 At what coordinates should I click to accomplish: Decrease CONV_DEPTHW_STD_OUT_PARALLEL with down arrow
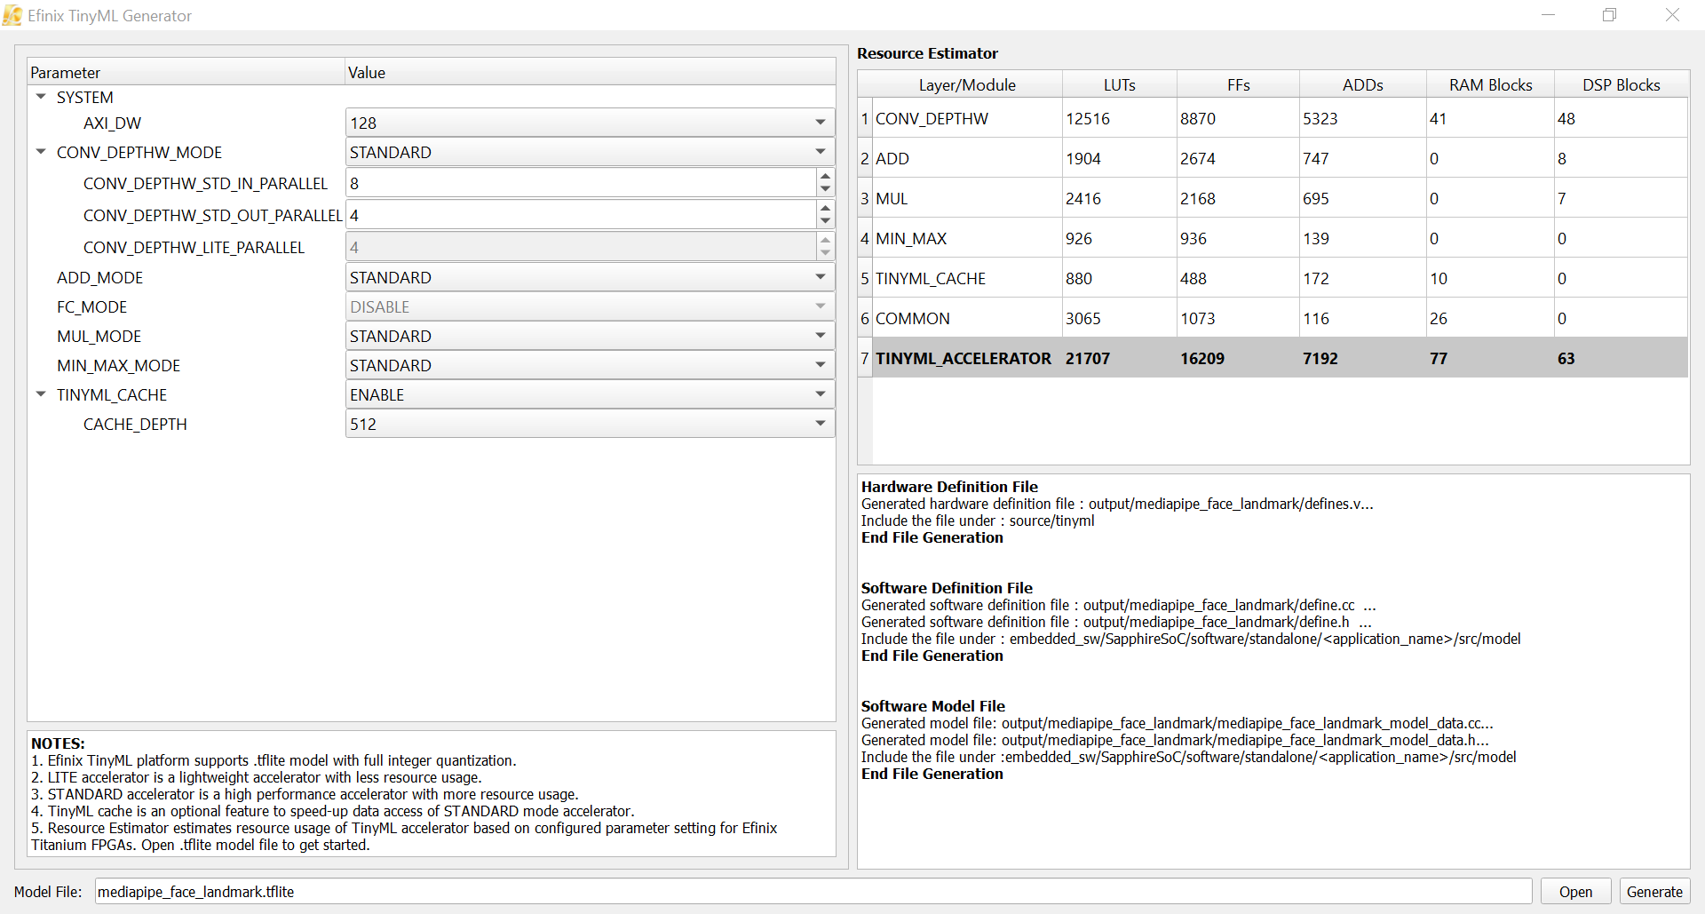[825, 221]
